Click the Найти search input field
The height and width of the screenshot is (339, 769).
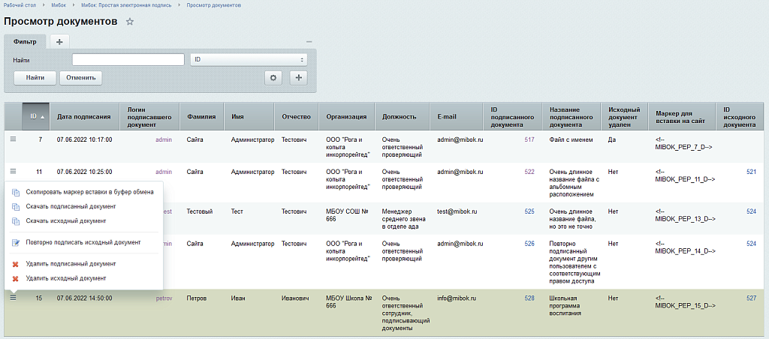click(x=128, y=59)
